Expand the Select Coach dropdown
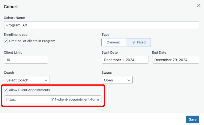This screenshot has width=204, height=125. (27, 80)
